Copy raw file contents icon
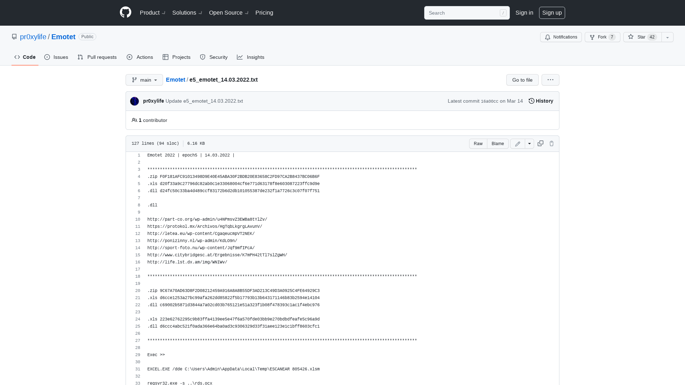The width and height of the screenshot is (685, 385). coord(541,143)
